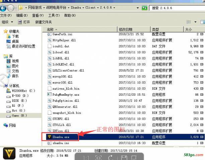Sort by the 名称 column header

pos(80,29)
